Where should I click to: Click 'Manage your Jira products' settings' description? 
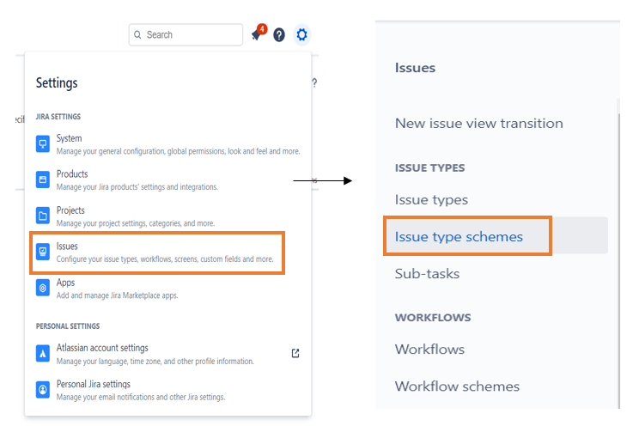tap(137, 187)
